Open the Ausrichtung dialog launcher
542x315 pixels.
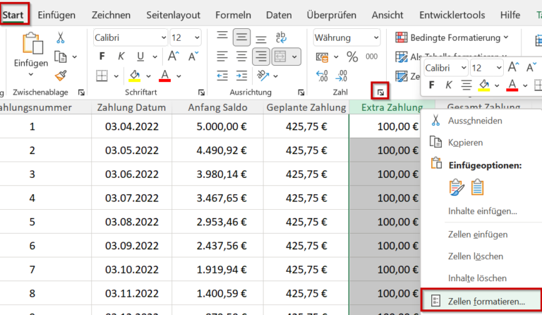[301, 93]
